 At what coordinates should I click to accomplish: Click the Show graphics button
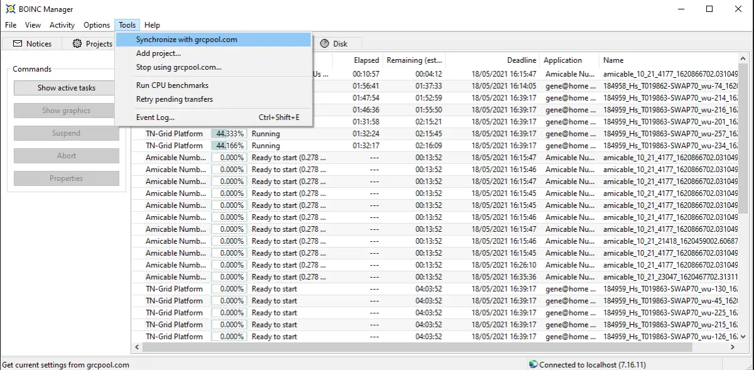67,111
